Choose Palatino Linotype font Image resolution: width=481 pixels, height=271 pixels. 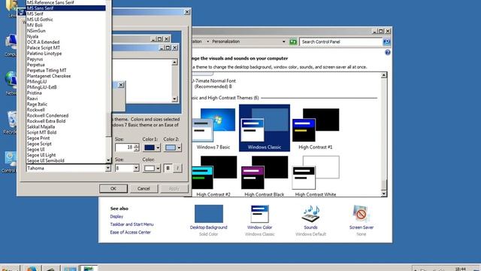click(44, 53)
